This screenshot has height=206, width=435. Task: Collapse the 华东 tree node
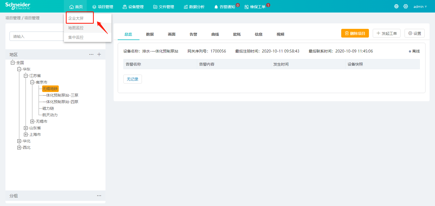[19, 69]
